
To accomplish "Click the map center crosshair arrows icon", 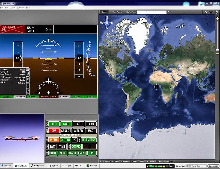I will pos(211,12).
